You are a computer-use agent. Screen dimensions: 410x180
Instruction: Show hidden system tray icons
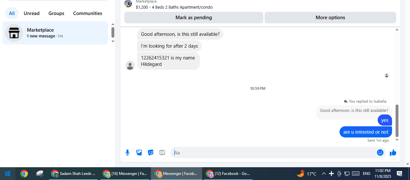(x=324, y=174)
